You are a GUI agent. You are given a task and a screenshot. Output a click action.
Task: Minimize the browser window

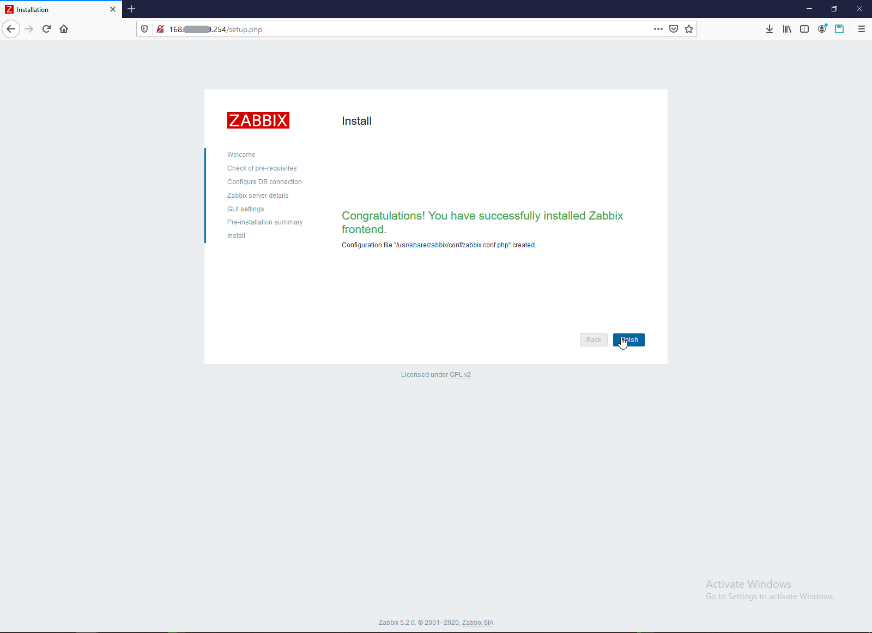tap(809, 9)
